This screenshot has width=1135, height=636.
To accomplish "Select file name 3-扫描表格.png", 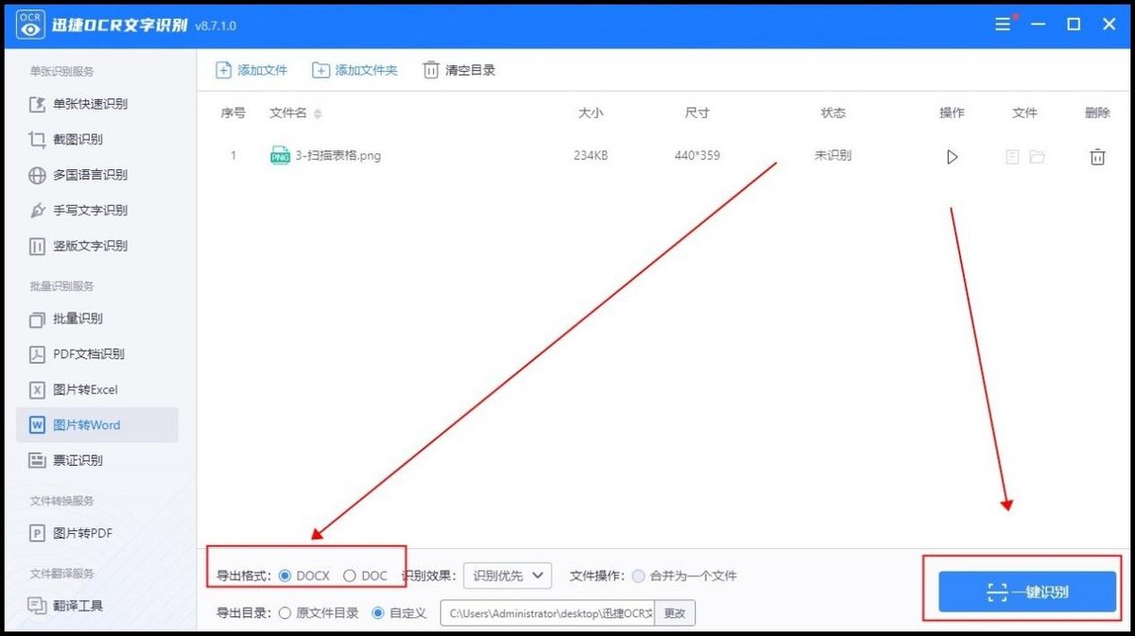I will pos(338,156).
